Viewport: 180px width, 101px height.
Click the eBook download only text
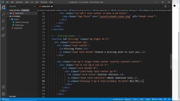click(x=120, y=78)
